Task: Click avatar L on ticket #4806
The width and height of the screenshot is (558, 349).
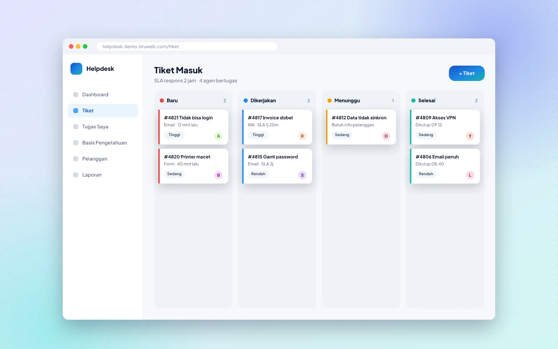Action: pos(470,175)
